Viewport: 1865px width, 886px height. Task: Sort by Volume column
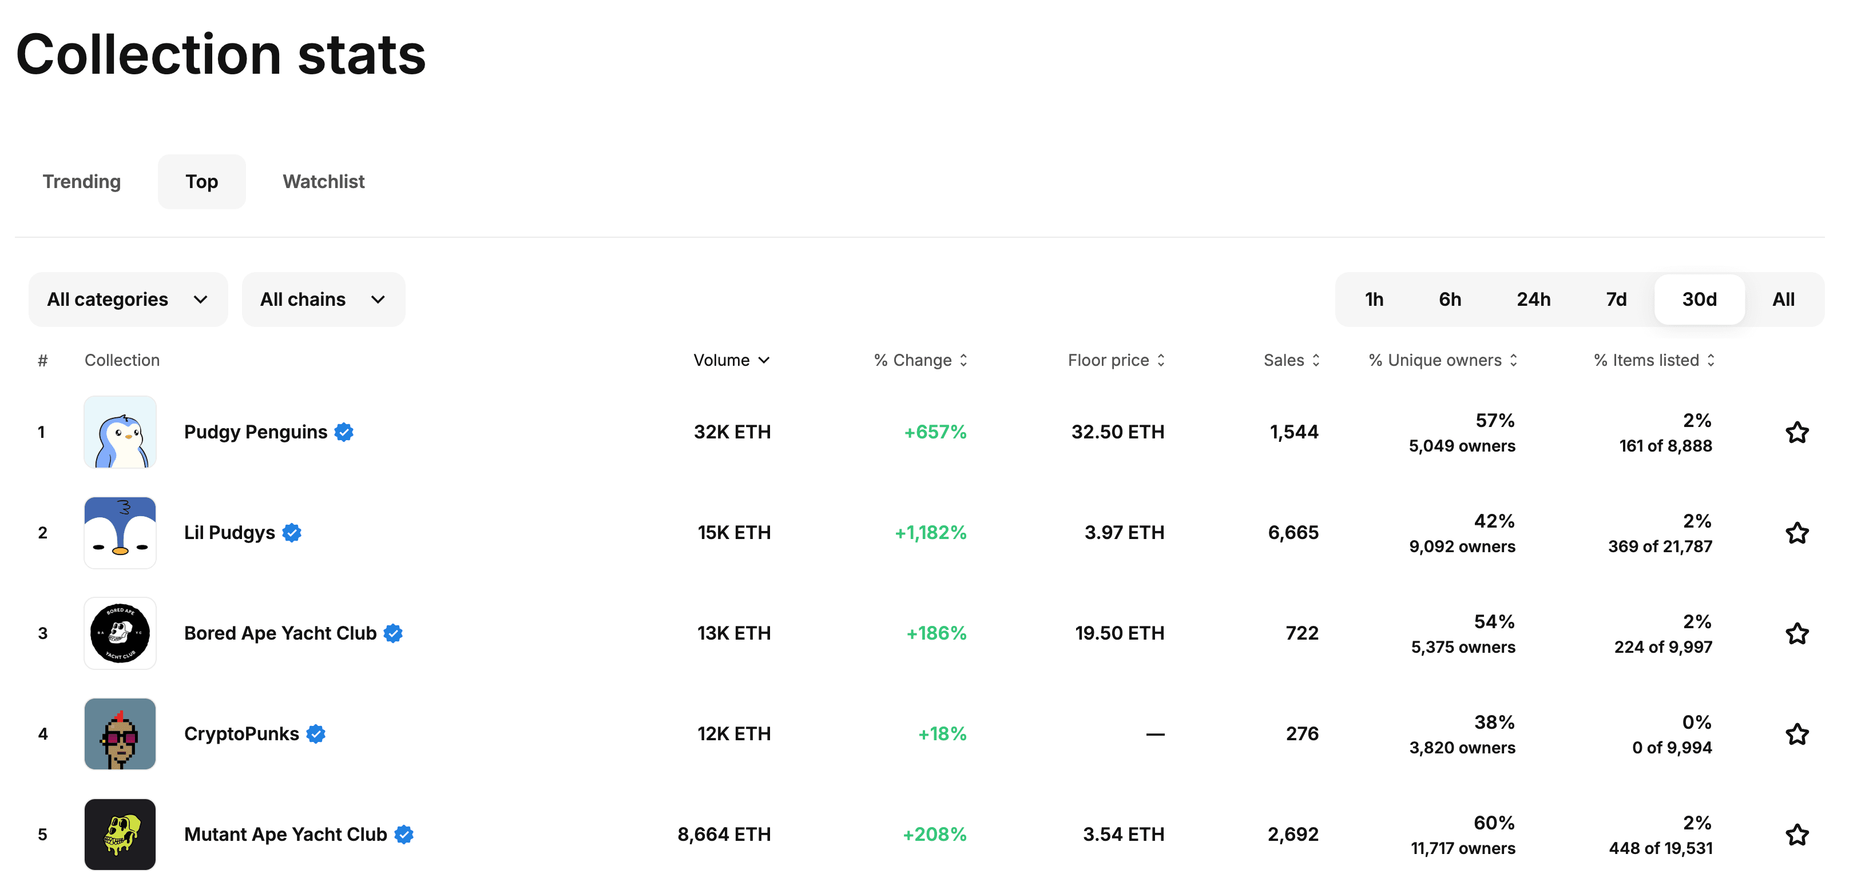coord(731,360)
